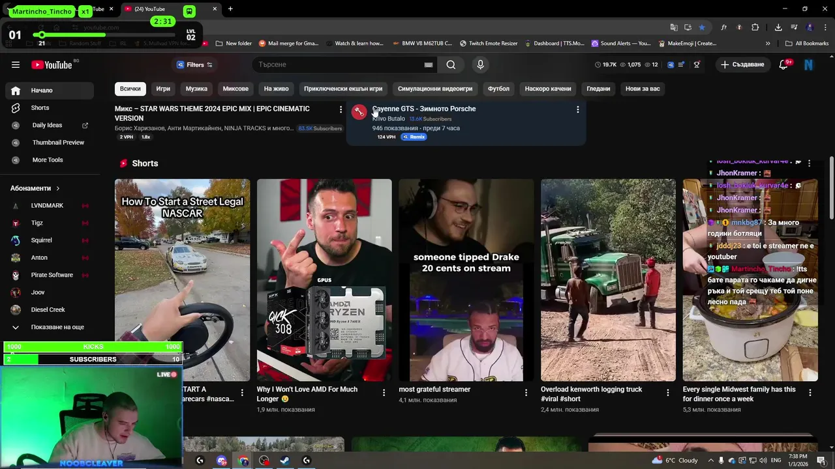The width and height of the screenshot is (835, 469).
Task: Click the magnifier search button
Action: [x=451, y=64]
